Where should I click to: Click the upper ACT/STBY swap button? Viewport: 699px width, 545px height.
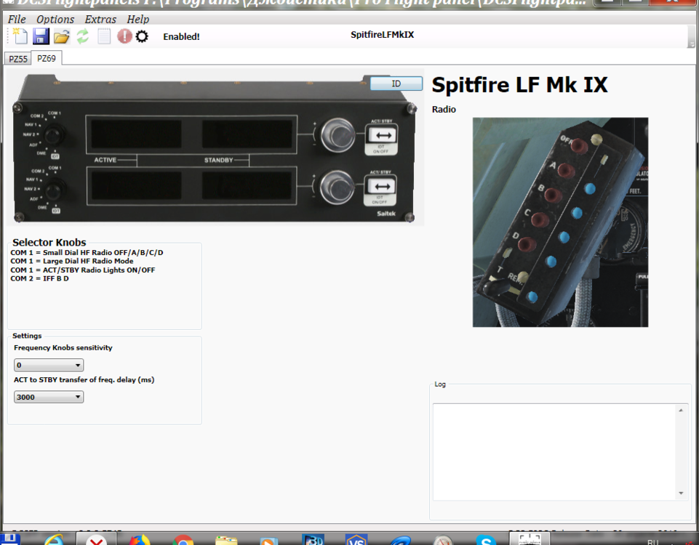click(x=382, y=135)
